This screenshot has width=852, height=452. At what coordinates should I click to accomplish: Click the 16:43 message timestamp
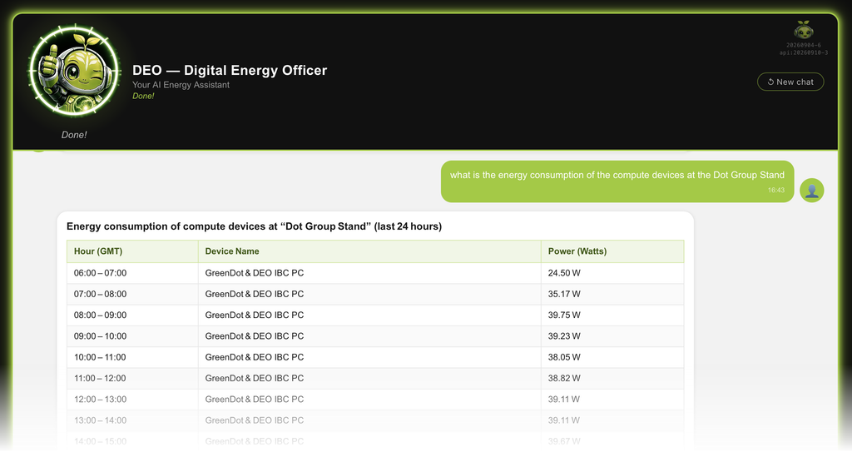[776, 190]
